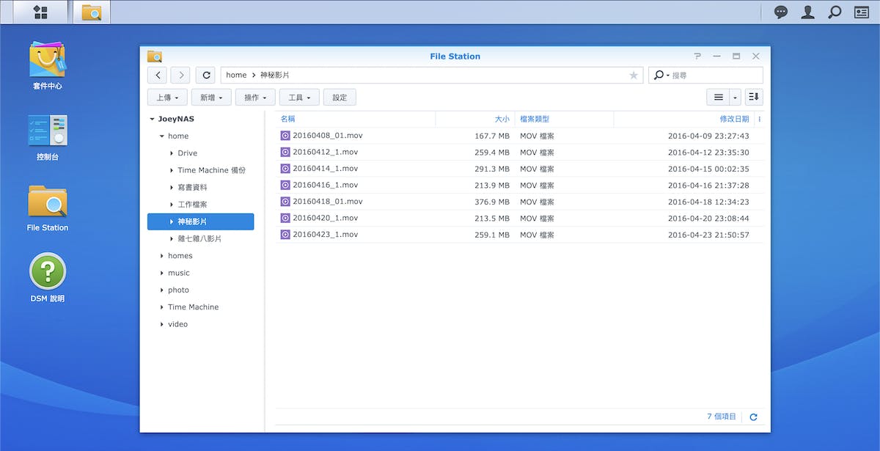Collapse the home folder arrow
The image size is (880, 451).
click(x=161, y=136)
